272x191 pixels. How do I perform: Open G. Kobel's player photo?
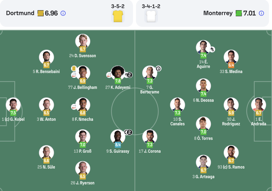(13, 105)
